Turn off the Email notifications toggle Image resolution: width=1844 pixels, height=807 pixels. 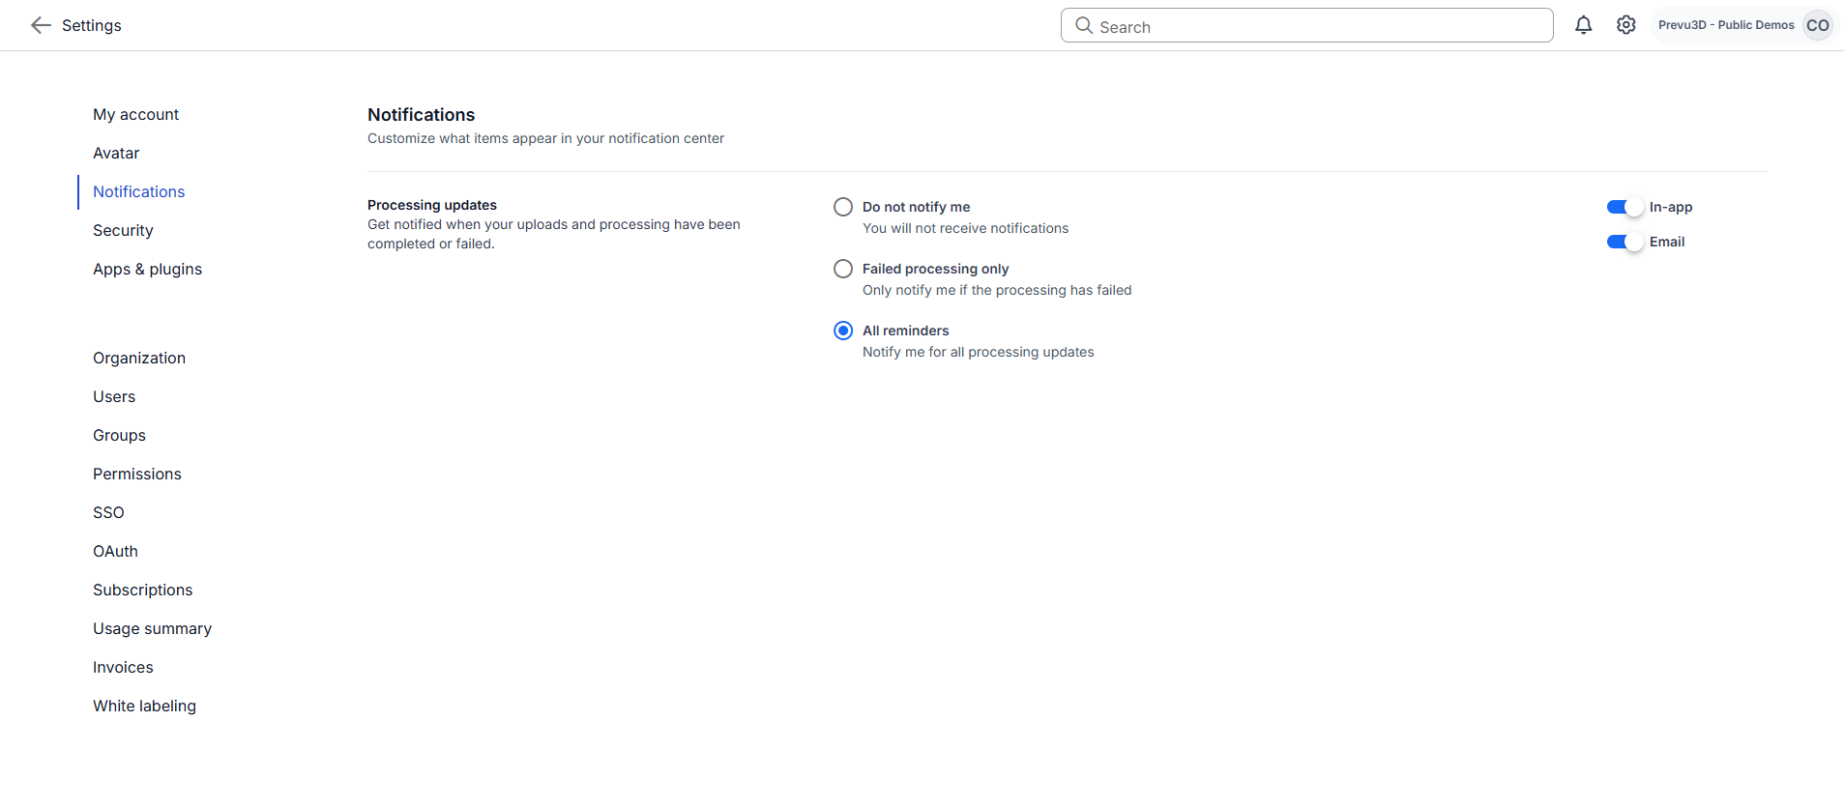click(1624, 242)
